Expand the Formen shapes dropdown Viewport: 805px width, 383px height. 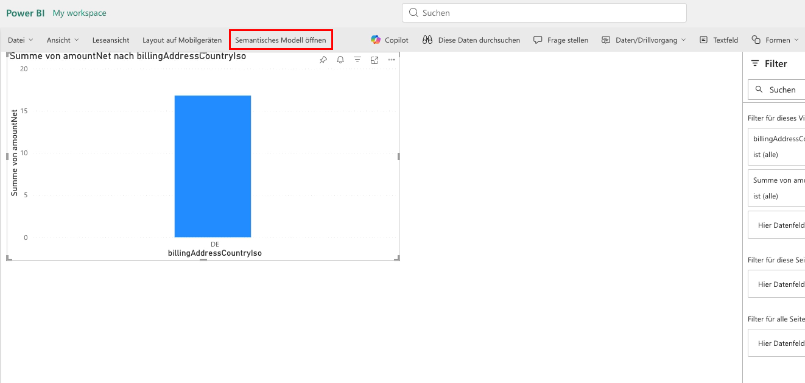775,40
